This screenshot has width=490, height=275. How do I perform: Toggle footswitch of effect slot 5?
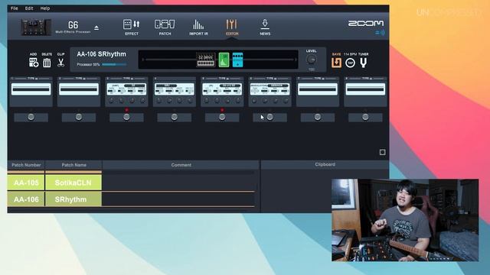click(222, 117)
